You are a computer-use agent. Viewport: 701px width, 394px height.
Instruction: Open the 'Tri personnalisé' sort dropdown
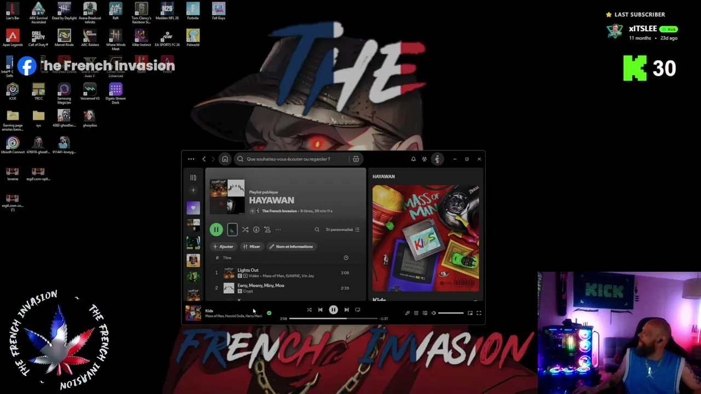(342, 230)
